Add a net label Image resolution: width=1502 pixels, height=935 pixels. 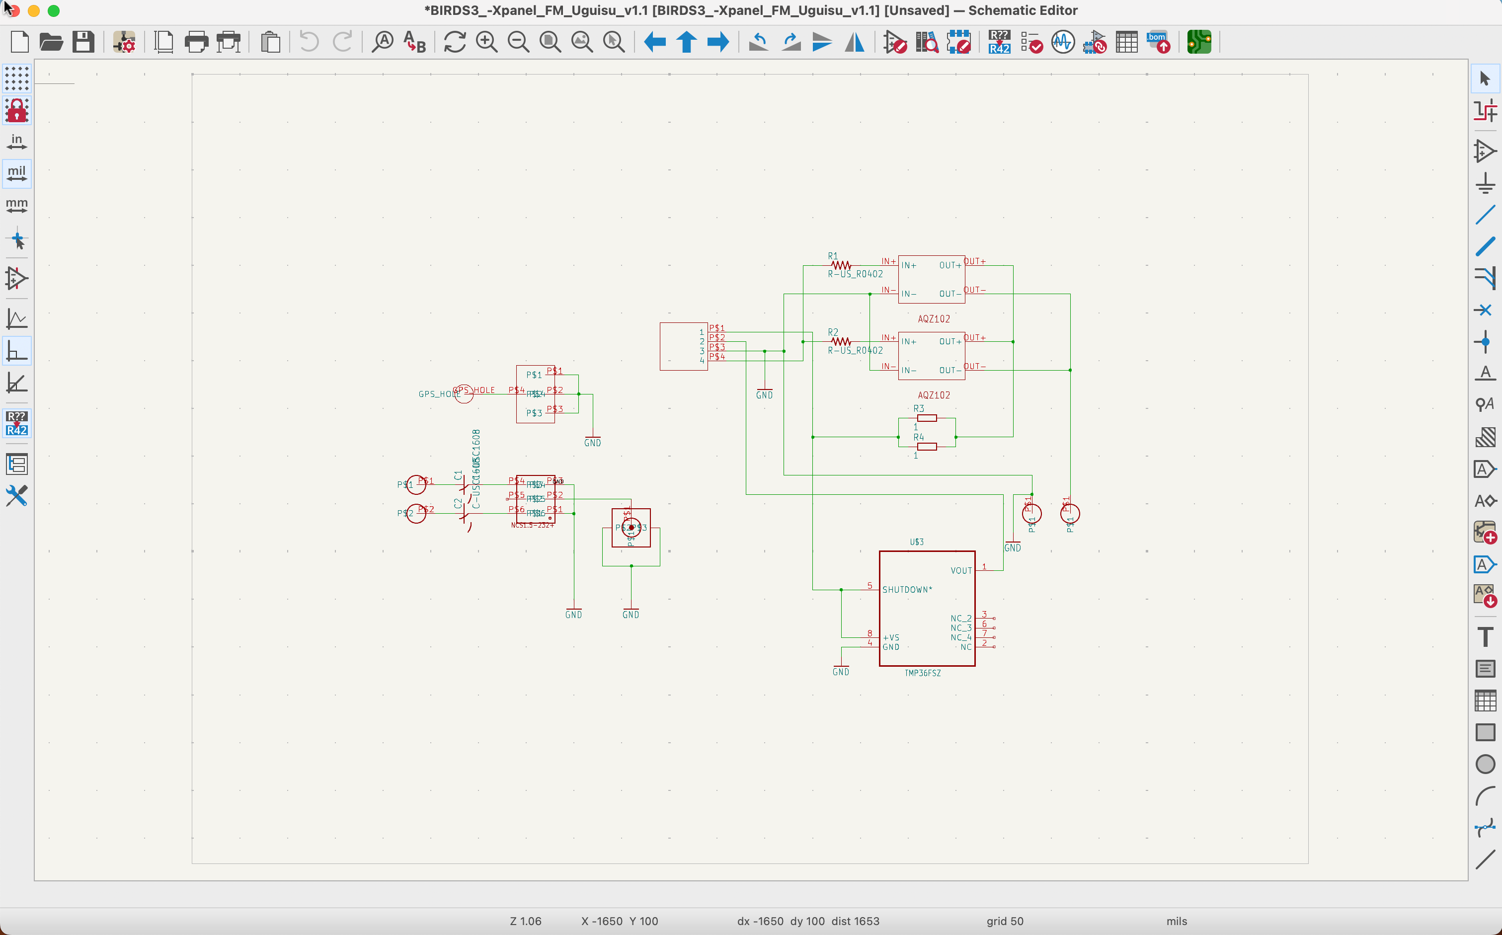(1485, 373)
